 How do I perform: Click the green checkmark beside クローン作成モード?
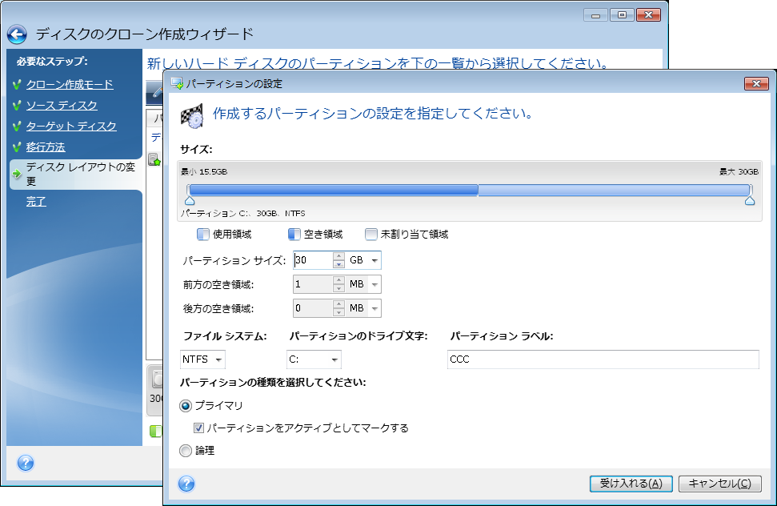point(17,84)
